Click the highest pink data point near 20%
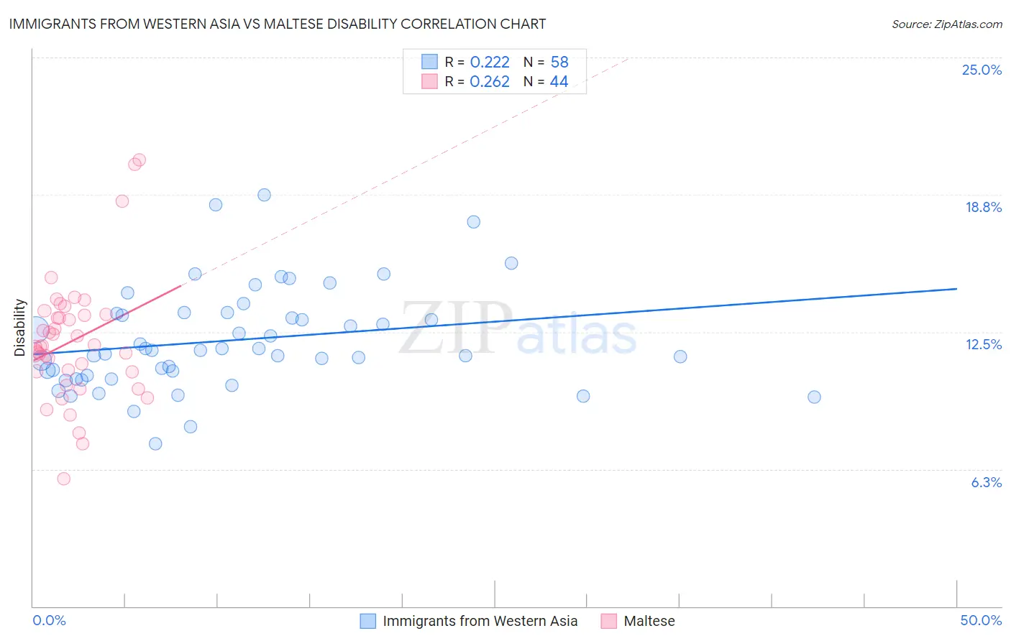This screenshot has height=641, width=1011. coord(139,160)
